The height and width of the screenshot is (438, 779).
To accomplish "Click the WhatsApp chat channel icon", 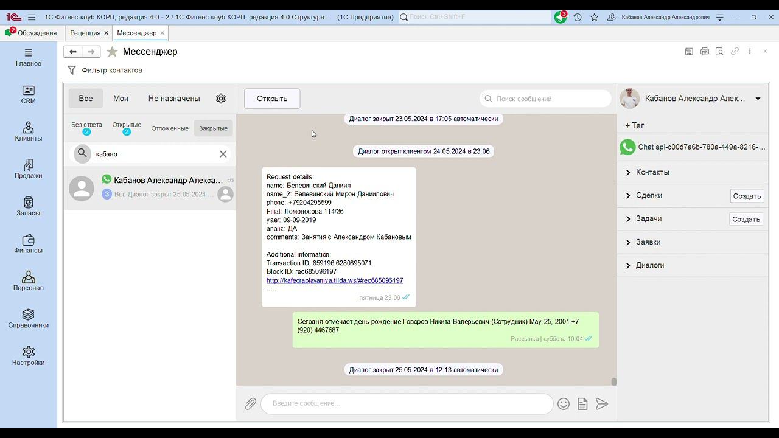I will click(627, 147).
